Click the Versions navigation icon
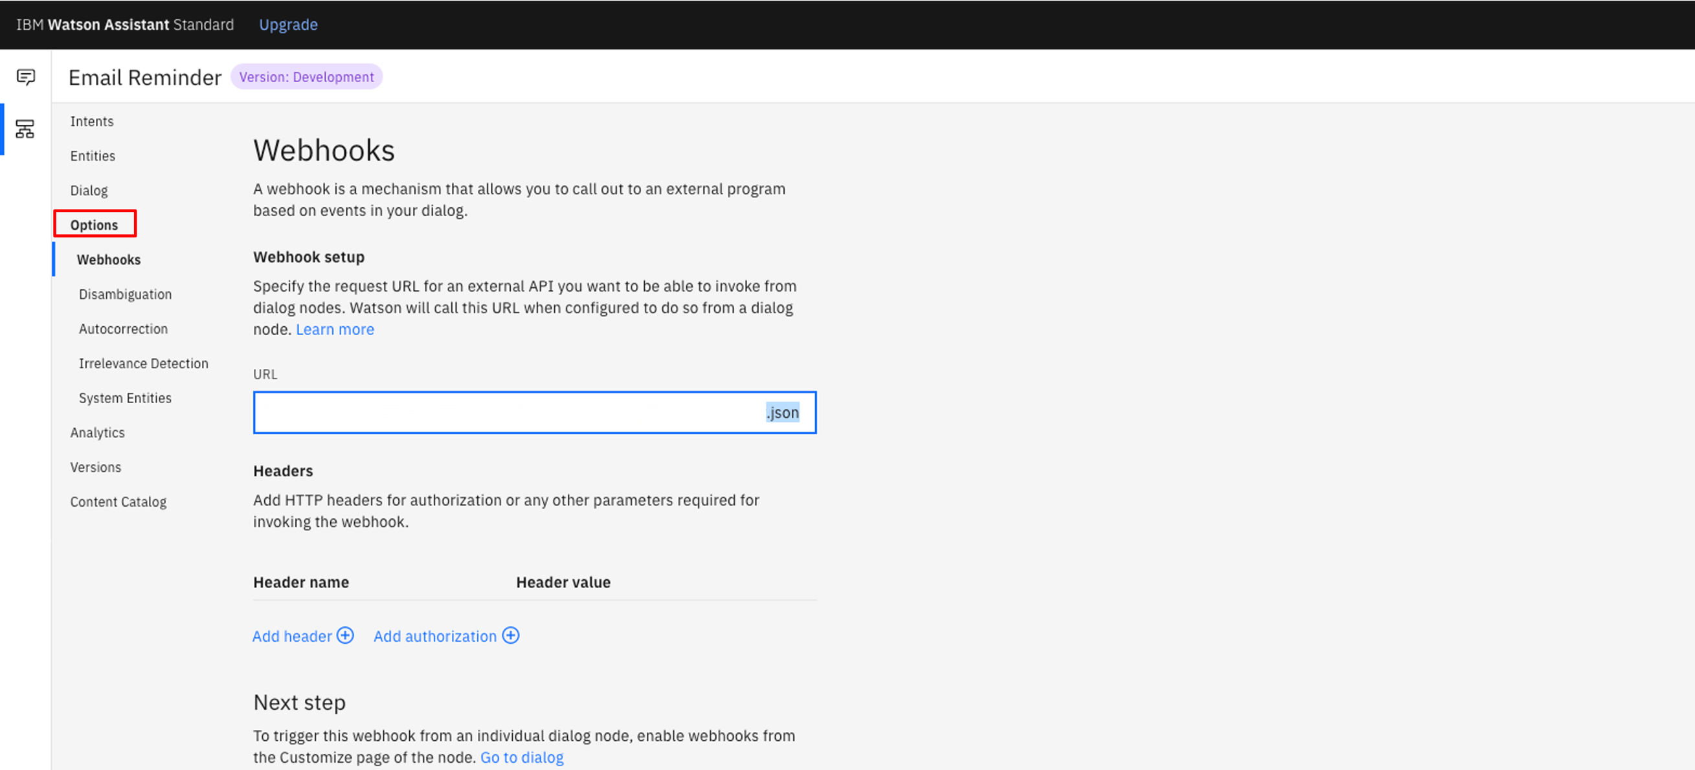The image size is (1695, 770). [95, 467]
